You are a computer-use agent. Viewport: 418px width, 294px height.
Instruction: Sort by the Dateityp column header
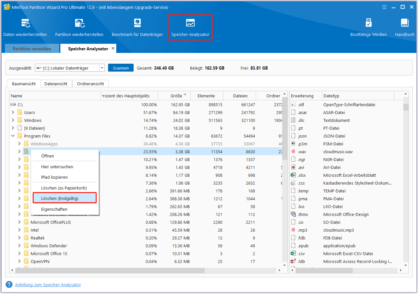point(358,96)
